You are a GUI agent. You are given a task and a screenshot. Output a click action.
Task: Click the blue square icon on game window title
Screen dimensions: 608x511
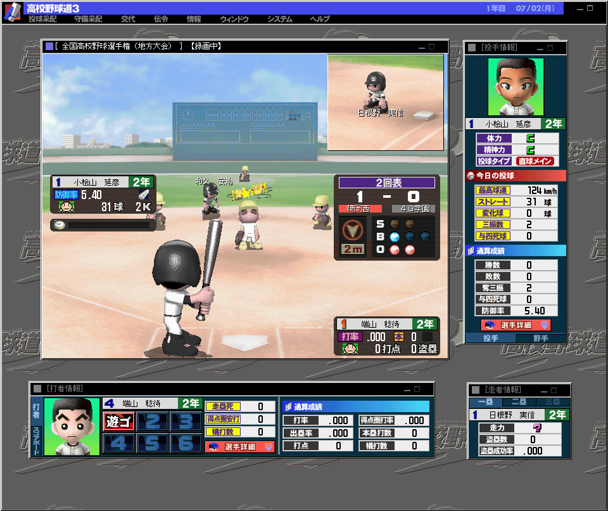[x=49, y=46]
